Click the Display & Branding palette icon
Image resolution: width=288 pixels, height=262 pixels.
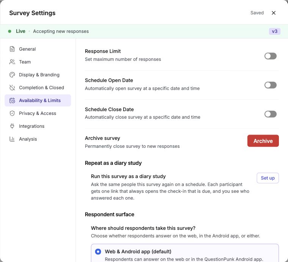[12, 75]
